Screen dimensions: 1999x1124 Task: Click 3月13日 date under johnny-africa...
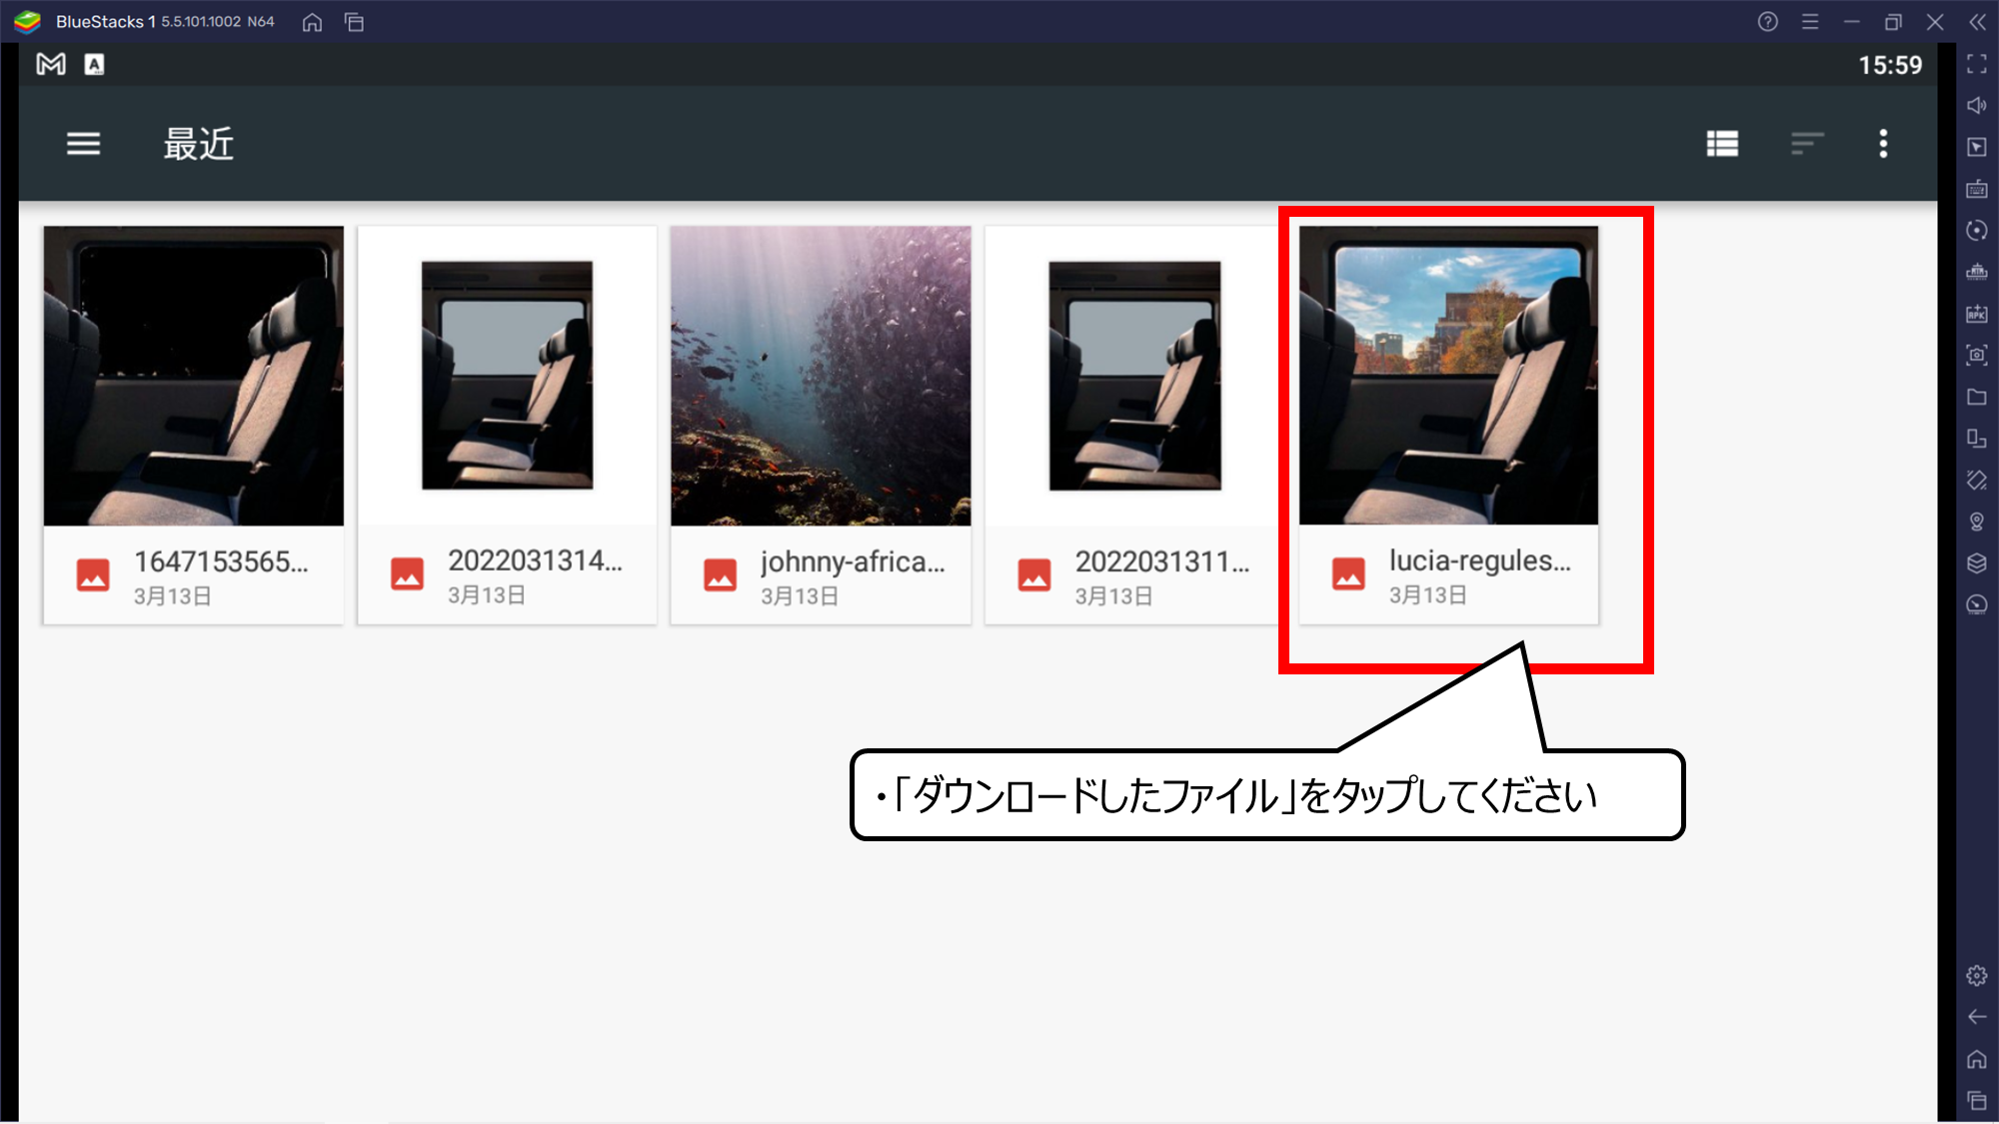click(800, 596)
